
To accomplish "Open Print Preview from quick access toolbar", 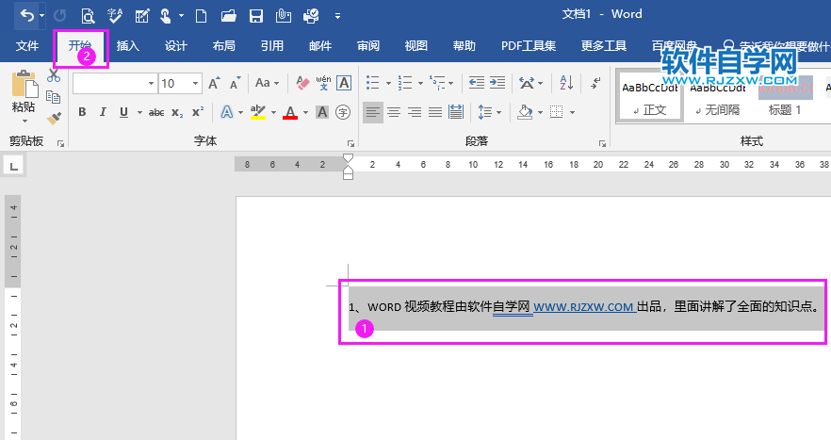I will 88,16.
